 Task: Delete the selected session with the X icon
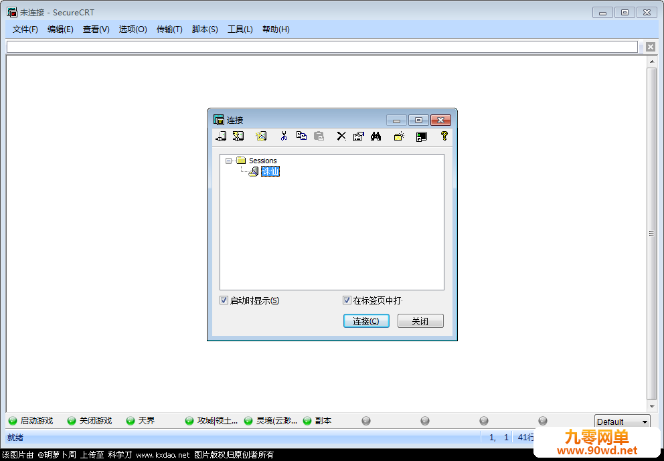click(341, 136)
